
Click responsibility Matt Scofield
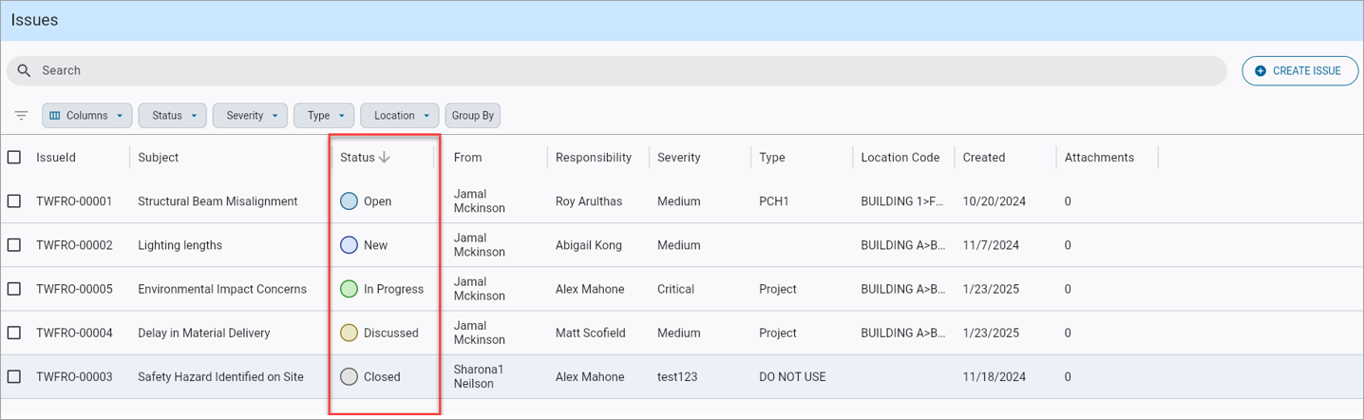(592, 333)
